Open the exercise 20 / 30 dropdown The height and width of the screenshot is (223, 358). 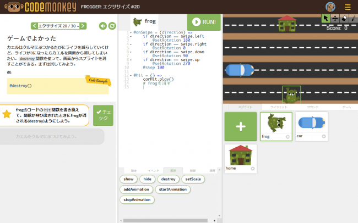tap(59, 26)
